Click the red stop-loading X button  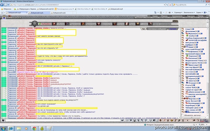[x=170, y=5]
